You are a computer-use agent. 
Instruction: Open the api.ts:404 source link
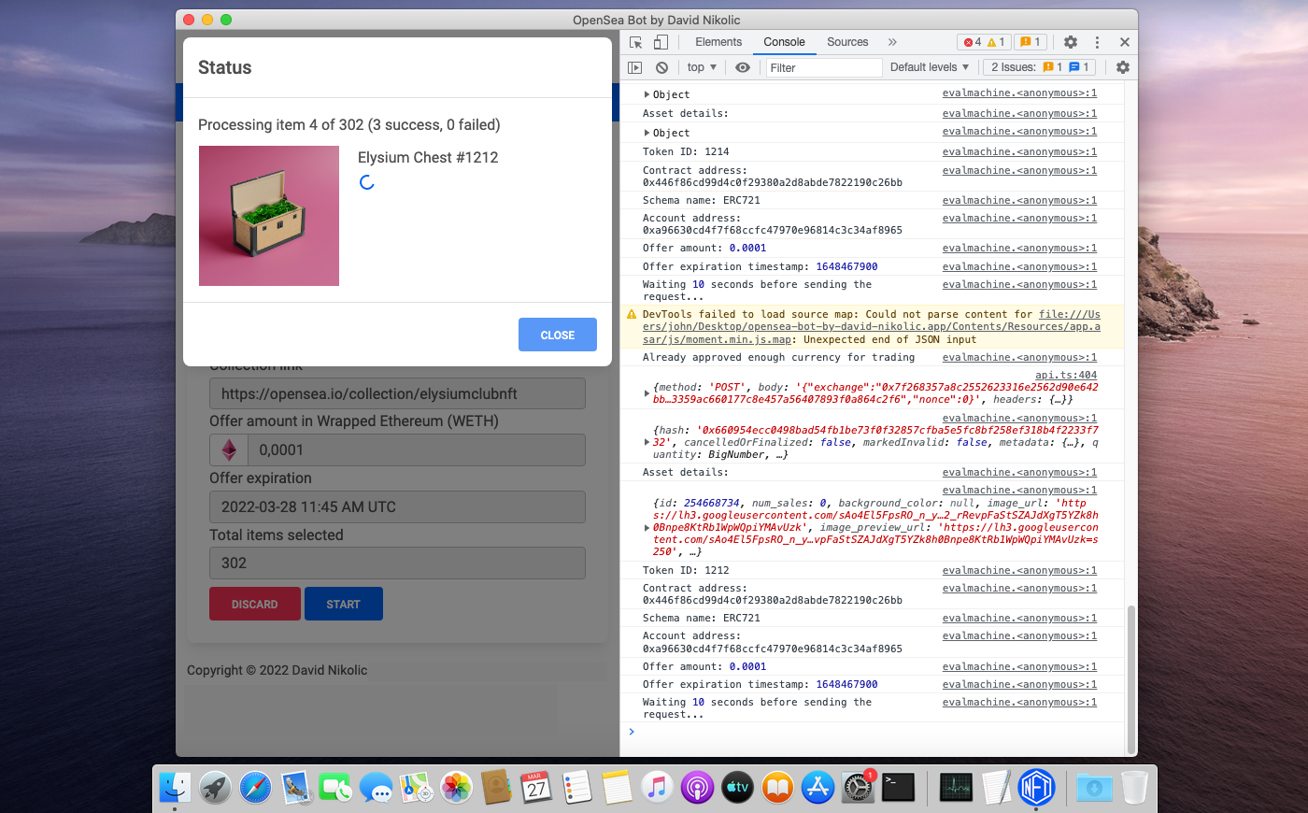point(1066,375)
